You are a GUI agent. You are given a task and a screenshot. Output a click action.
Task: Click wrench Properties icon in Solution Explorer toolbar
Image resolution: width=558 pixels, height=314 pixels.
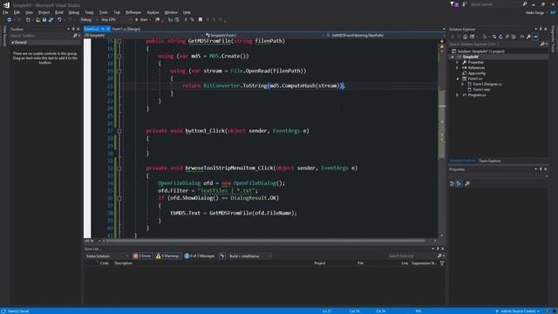529,37
